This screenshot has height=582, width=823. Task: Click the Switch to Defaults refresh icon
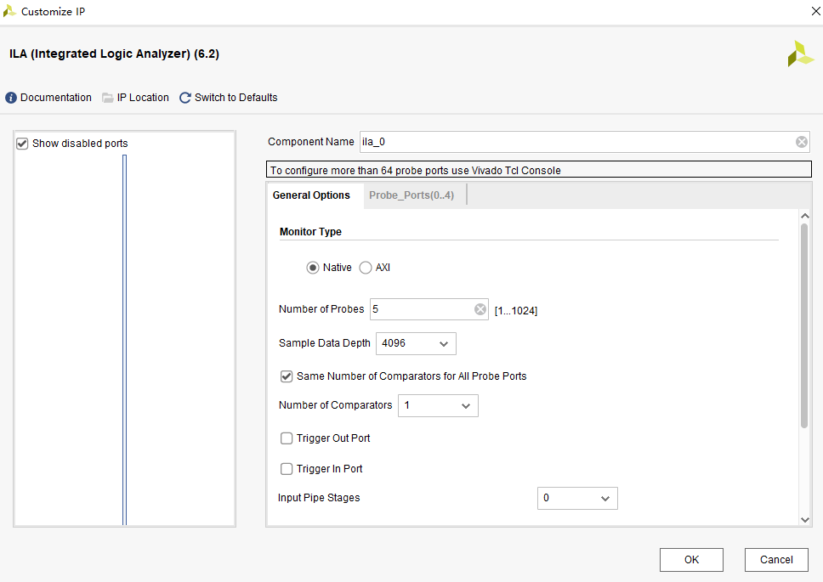184,98
